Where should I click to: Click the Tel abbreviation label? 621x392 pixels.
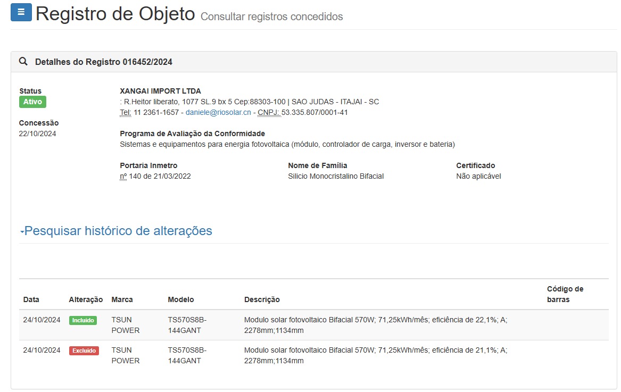pyautogui.click(x=126, y=112)
